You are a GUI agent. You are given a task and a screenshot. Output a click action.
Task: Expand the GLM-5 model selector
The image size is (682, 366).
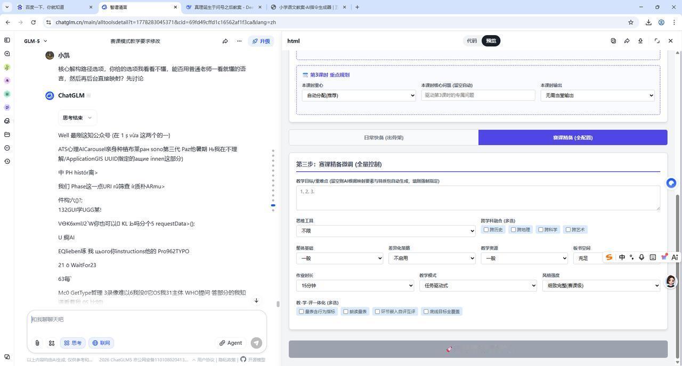(x=36, y=41)
